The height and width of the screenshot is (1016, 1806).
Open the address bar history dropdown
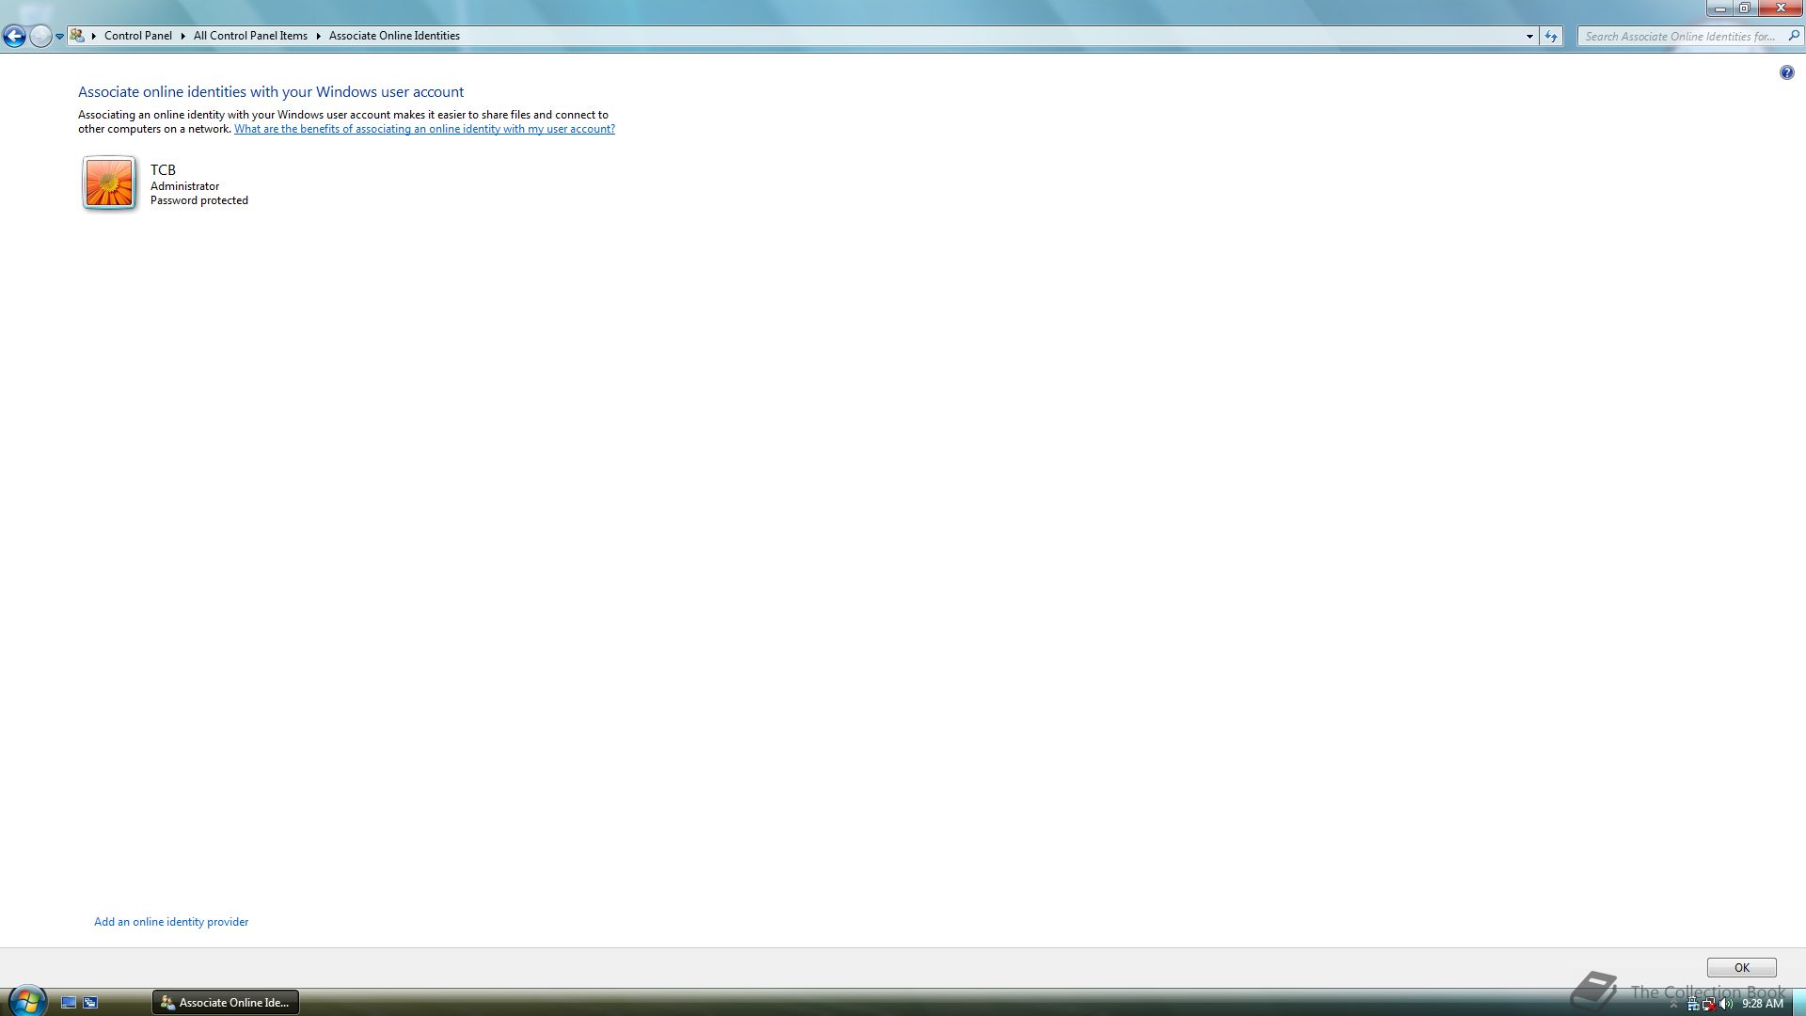point(1529,37)
